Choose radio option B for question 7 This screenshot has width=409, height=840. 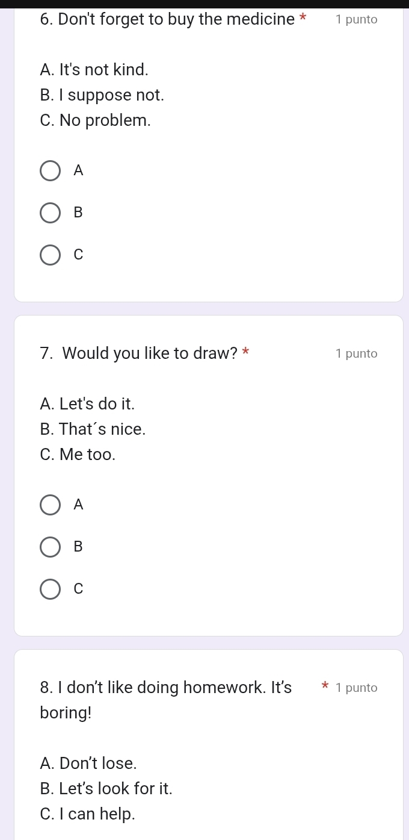tap(51, 547)
